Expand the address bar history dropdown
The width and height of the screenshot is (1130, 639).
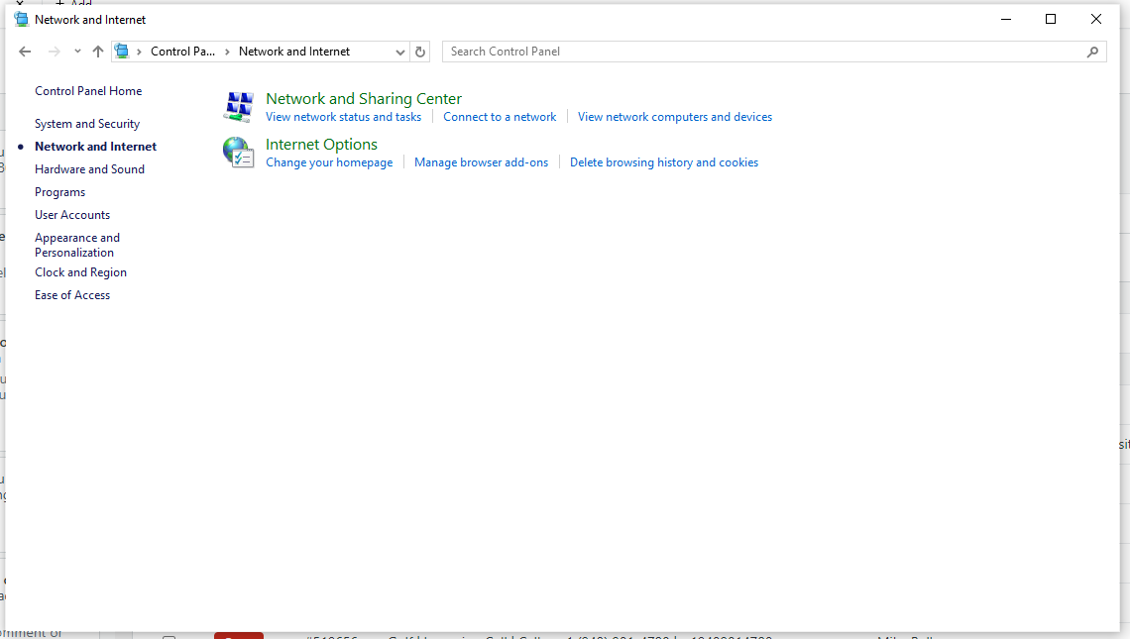[x=400, y=52]
